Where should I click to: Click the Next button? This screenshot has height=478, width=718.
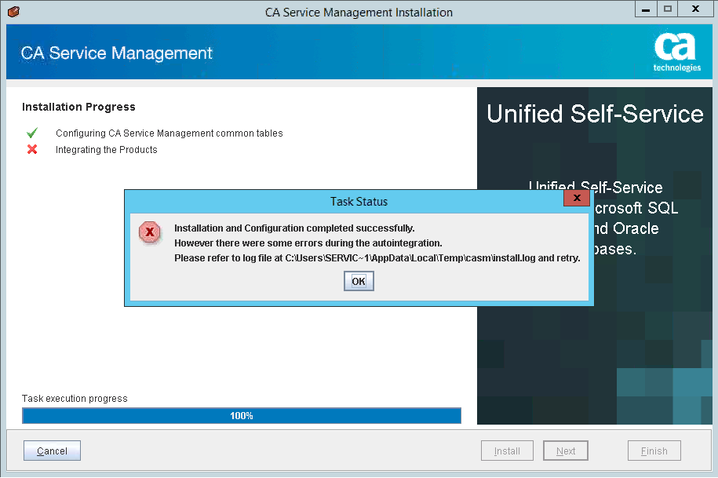point(566,451)
